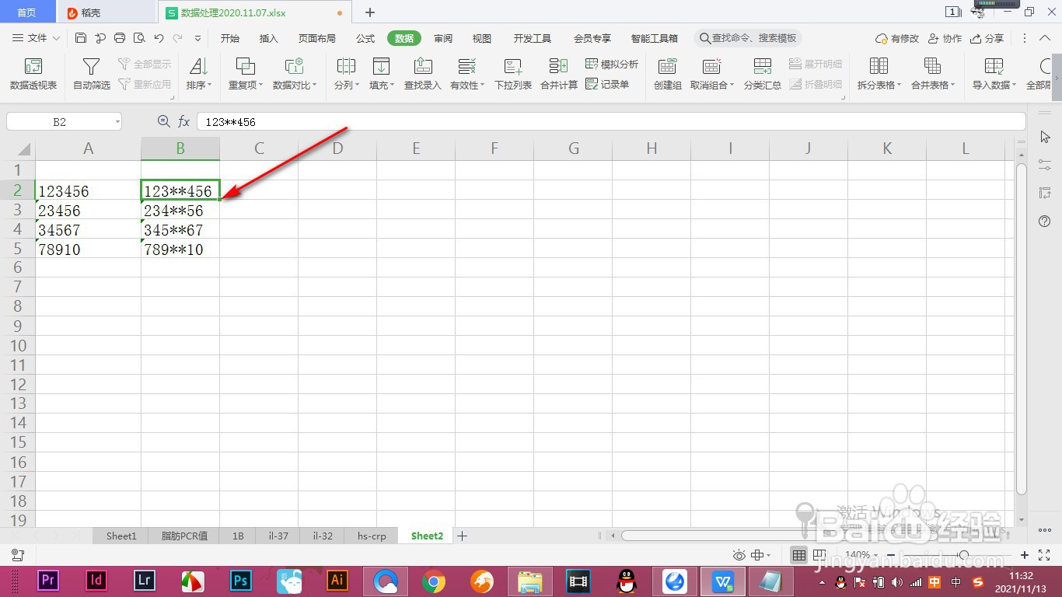Open the 数据透视表 pivot table tool
The width and height of the screenshot is (1062, 597).
click(33, 75)
